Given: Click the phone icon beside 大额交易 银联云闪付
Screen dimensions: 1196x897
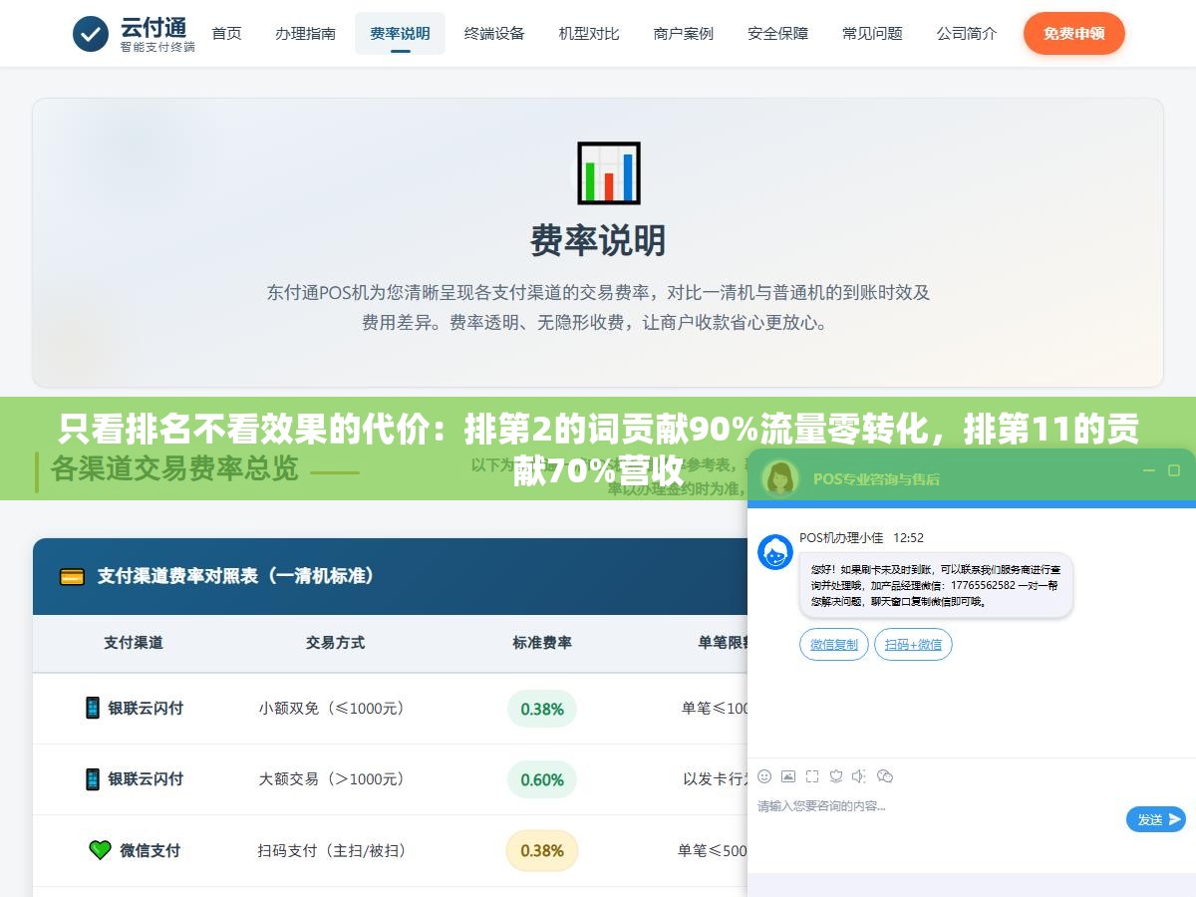Looking at the screenshot, I should 92,778.
